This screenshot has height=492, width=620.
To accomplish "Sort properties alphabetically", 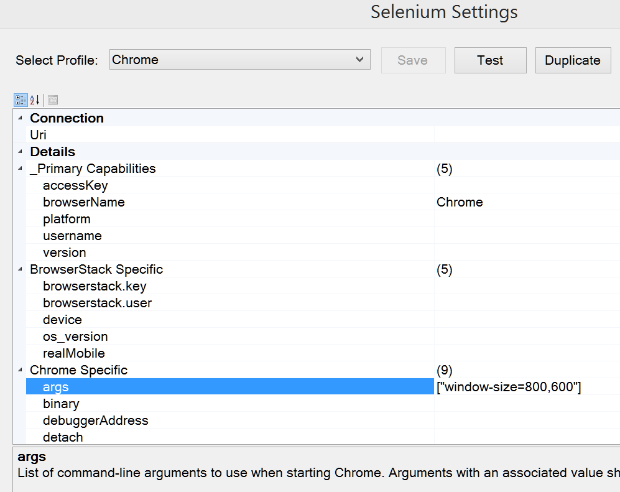I will point(35,100).
